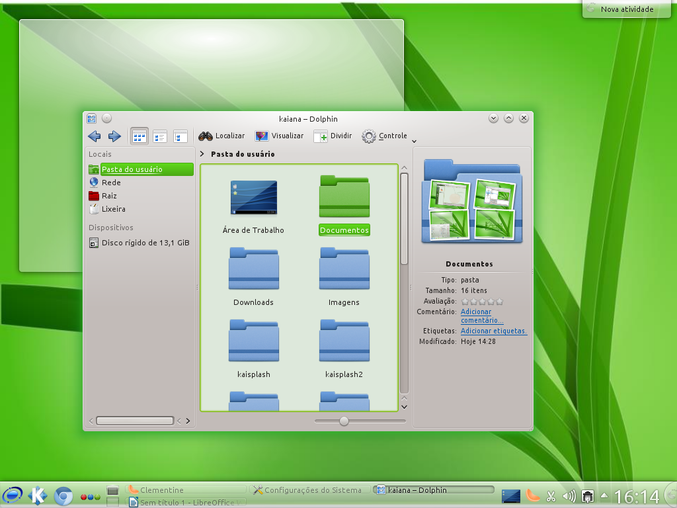Launch the KDE K icon in panel
The height and width of the screenshot is (508, 677).
coord(38,495)
